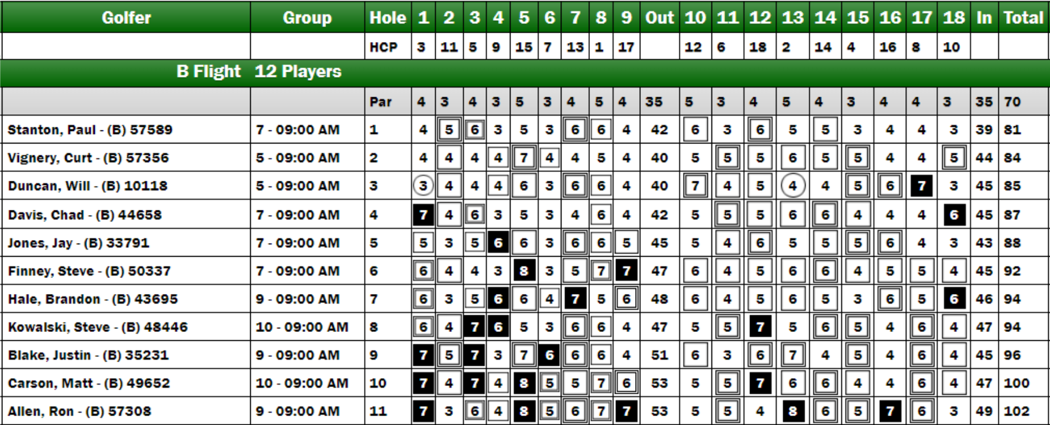Select the hole 18 column header

[x=954, y=17]
